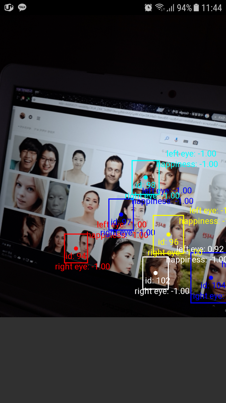Tap the thumbnail of two people wearing glasses
The height and width of the screenshot is (403, 226).
[x=37, y=157]
